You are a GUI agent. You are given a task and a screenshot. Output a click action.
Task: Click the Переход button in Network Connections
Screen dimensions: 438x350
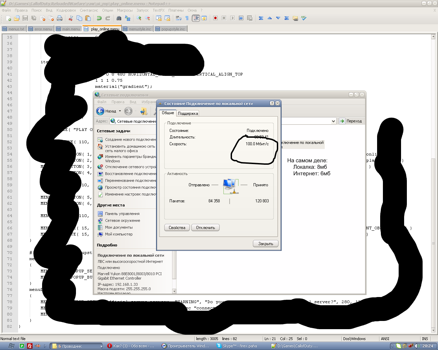(351, 121)
